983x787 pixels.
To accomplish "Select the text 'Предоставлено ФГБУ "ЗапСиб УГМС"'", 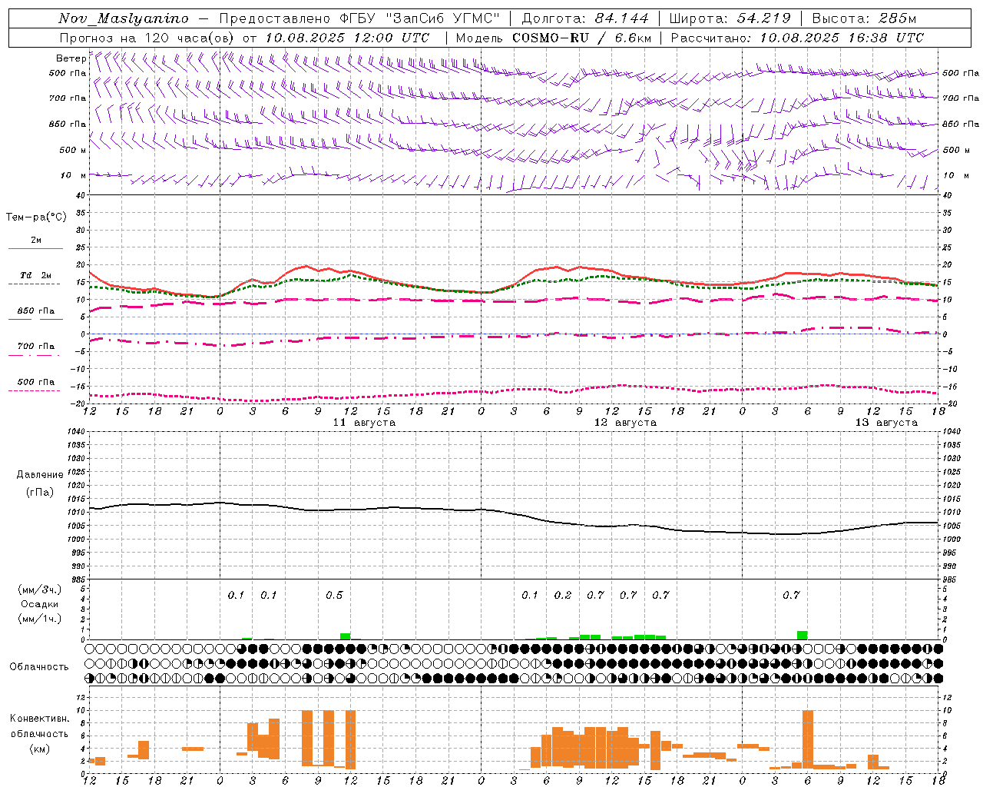I will point(360,18).
